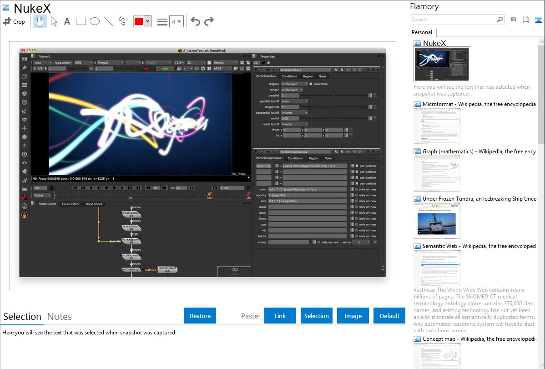Toggle only on new for mass
Image resolution: width=545 pixels, height=369 pixels.
click(357, 207)
